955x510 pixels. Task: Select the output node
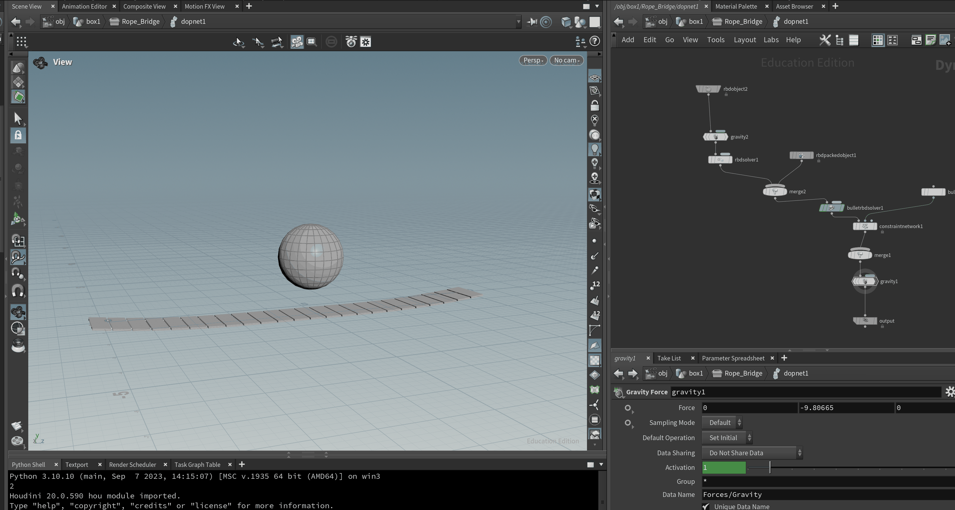pyautogui.click(x=865, y=321)
